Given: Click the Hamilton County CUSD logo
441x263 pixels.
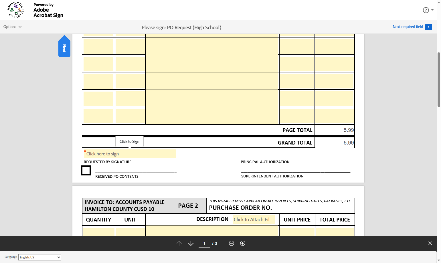Looking at the screenshot, I should click(15, 10).
